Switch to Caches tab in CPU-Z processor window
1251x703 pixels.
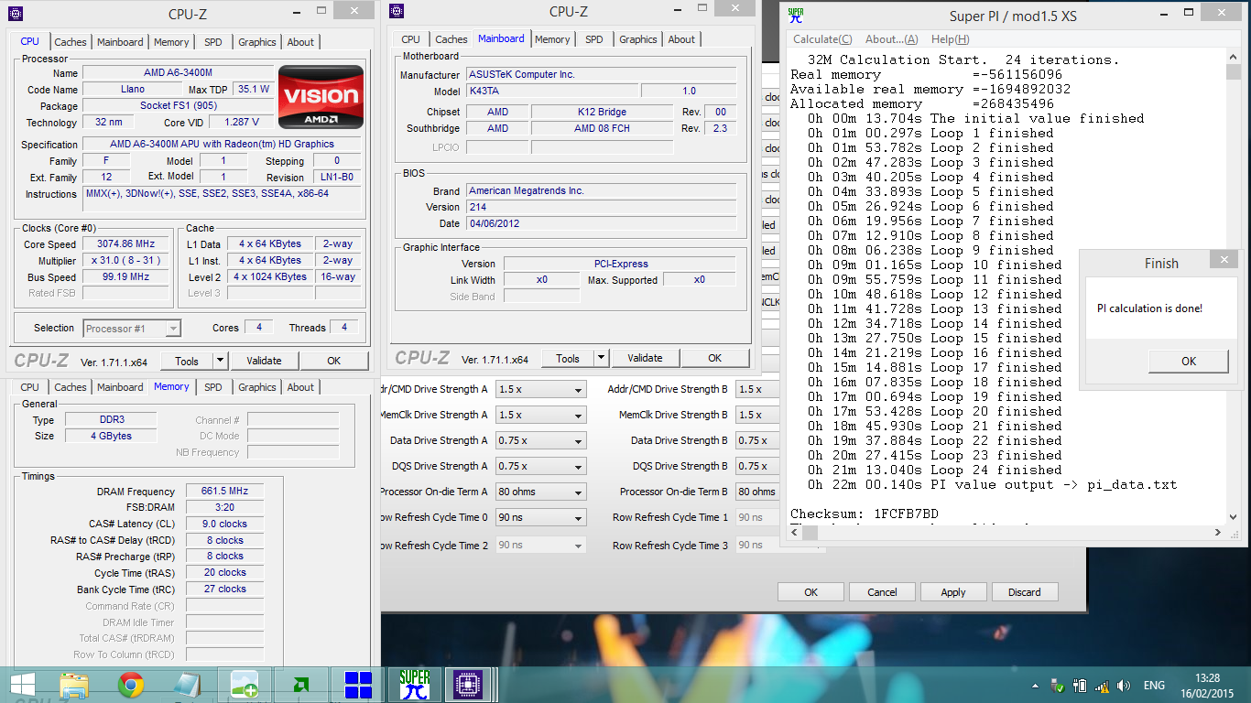(x=71, y=42)
